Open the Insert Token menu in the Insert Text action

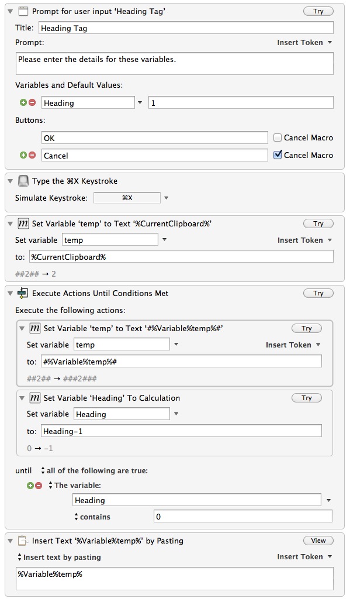point(304,557)
